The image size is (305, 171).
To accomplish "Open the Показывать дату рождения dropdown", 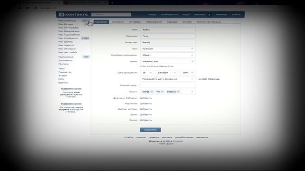I will [x=168, y=79].
